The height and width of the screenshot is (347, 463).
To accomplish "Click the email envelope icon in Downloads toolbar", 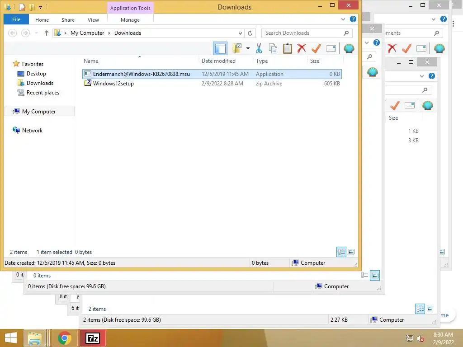I will pos(331,48).
